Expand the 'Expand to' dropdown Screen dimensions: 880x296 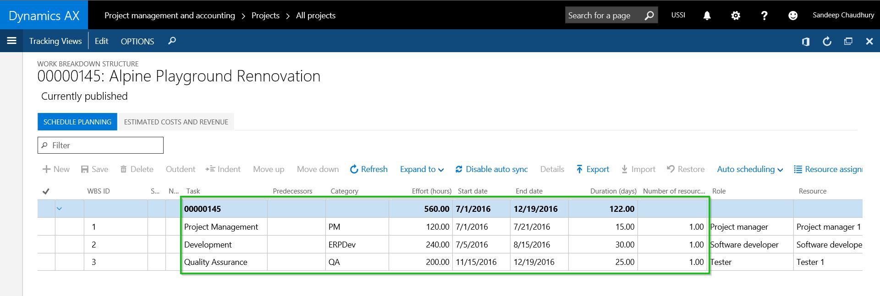[x=422, y=169]
